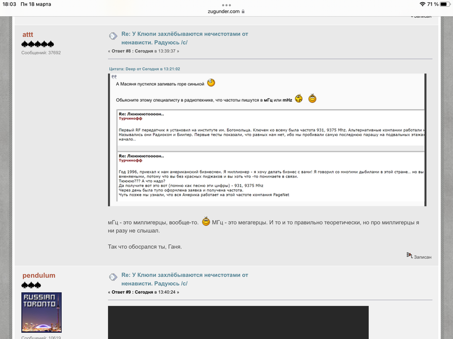453x339 pixels.
Task: Tap the 'Пн 18 марта' date in status bar
Action: pos(36,4)
